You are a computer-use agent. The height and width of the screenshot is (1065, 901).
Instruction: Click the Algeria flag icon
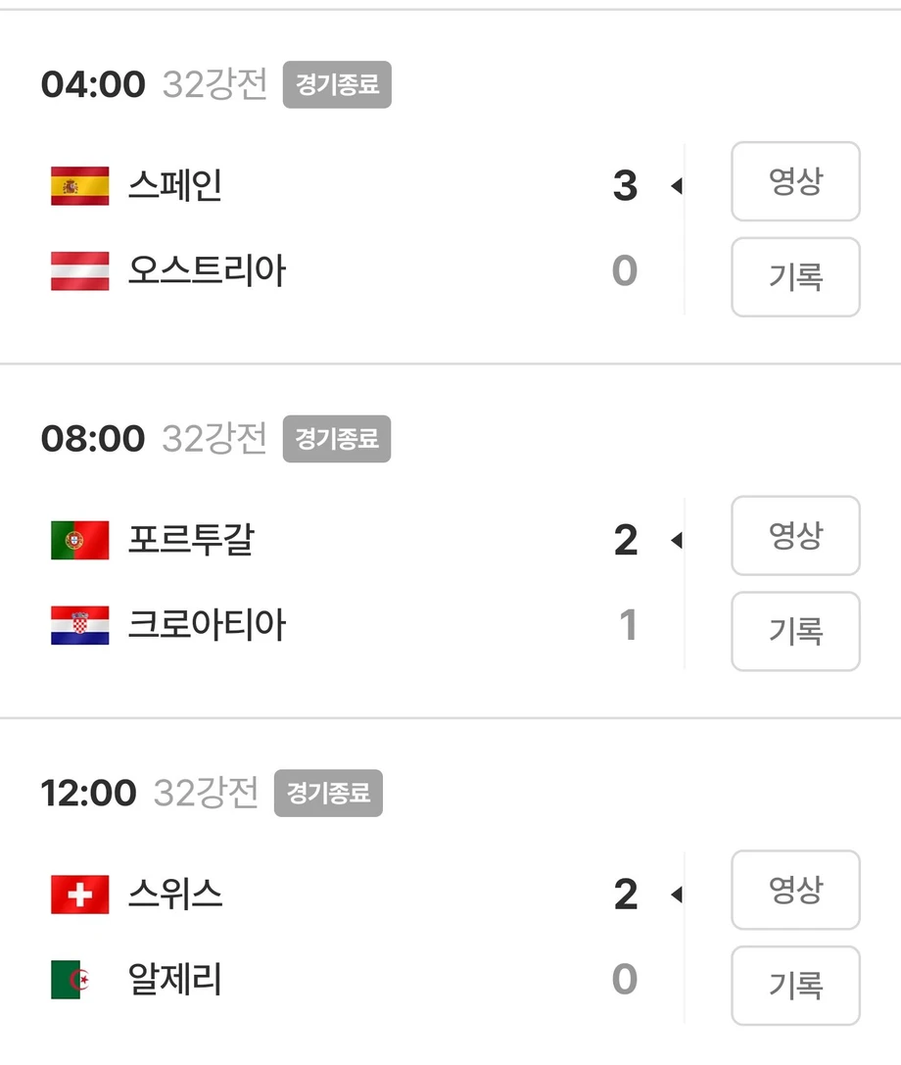pyautogui.click(x=71, y=980)
